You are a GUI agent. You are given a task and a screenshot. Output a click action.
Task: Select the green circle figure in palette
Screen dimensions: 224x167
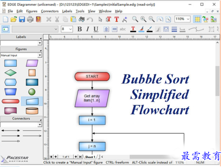click(x=32, y=92)
